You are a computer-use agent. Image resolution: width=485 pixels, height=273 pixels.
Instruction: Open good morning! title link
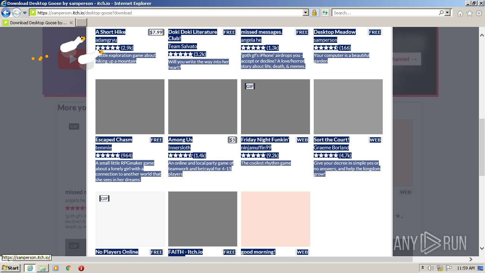click(x=258, y=252)
